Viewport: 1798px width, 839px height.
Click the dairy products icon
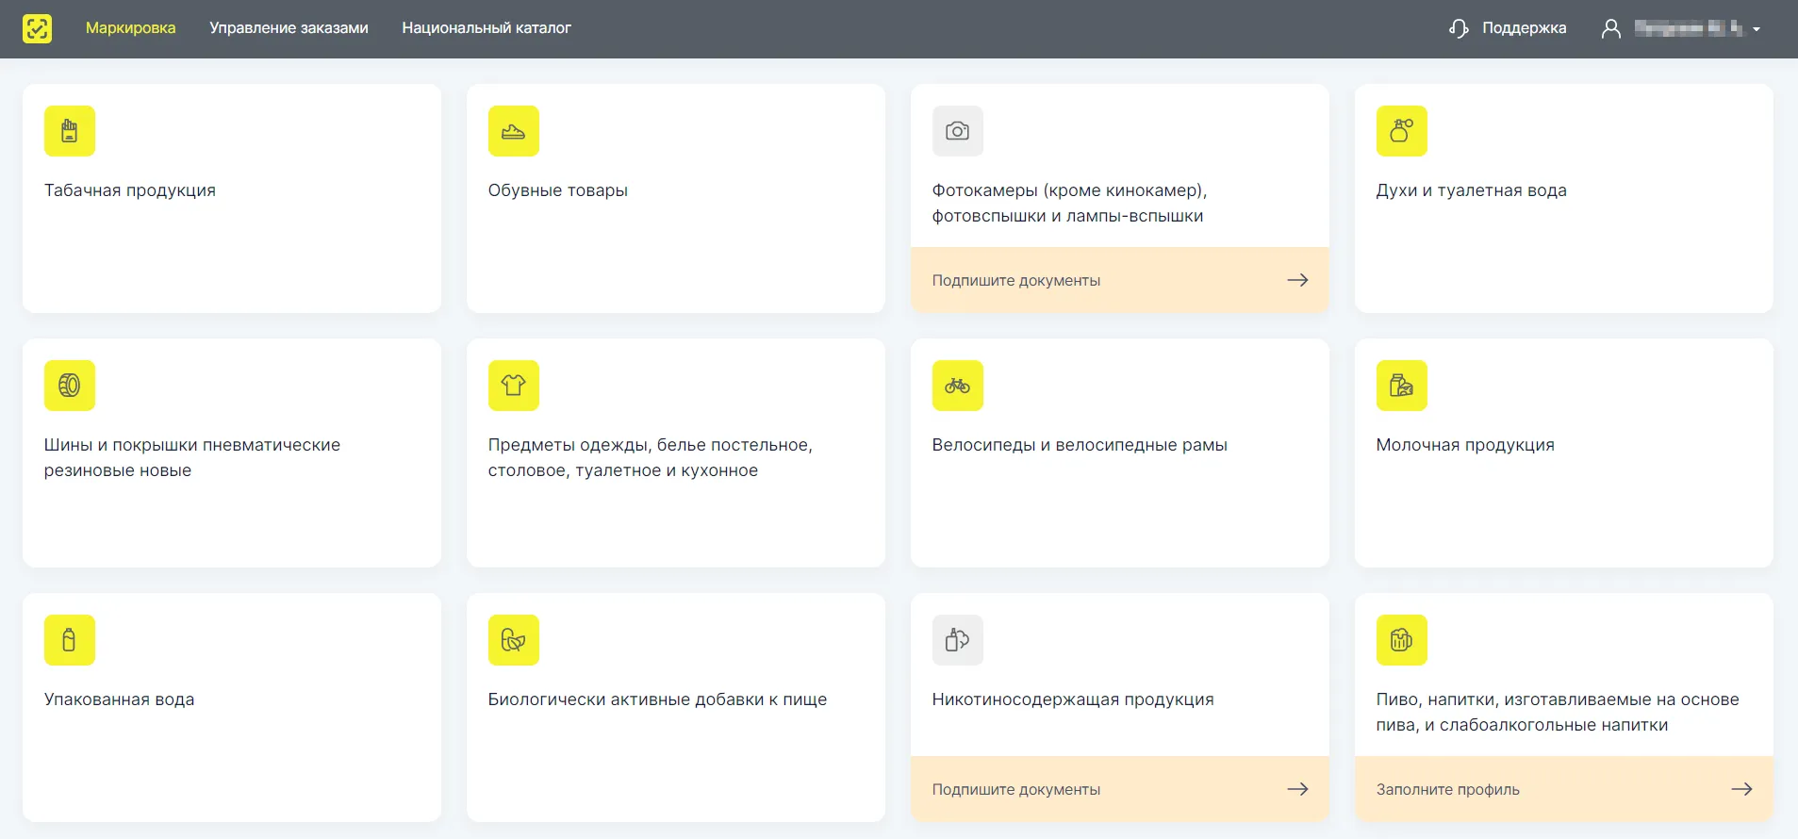click(x=1401, y=386)
